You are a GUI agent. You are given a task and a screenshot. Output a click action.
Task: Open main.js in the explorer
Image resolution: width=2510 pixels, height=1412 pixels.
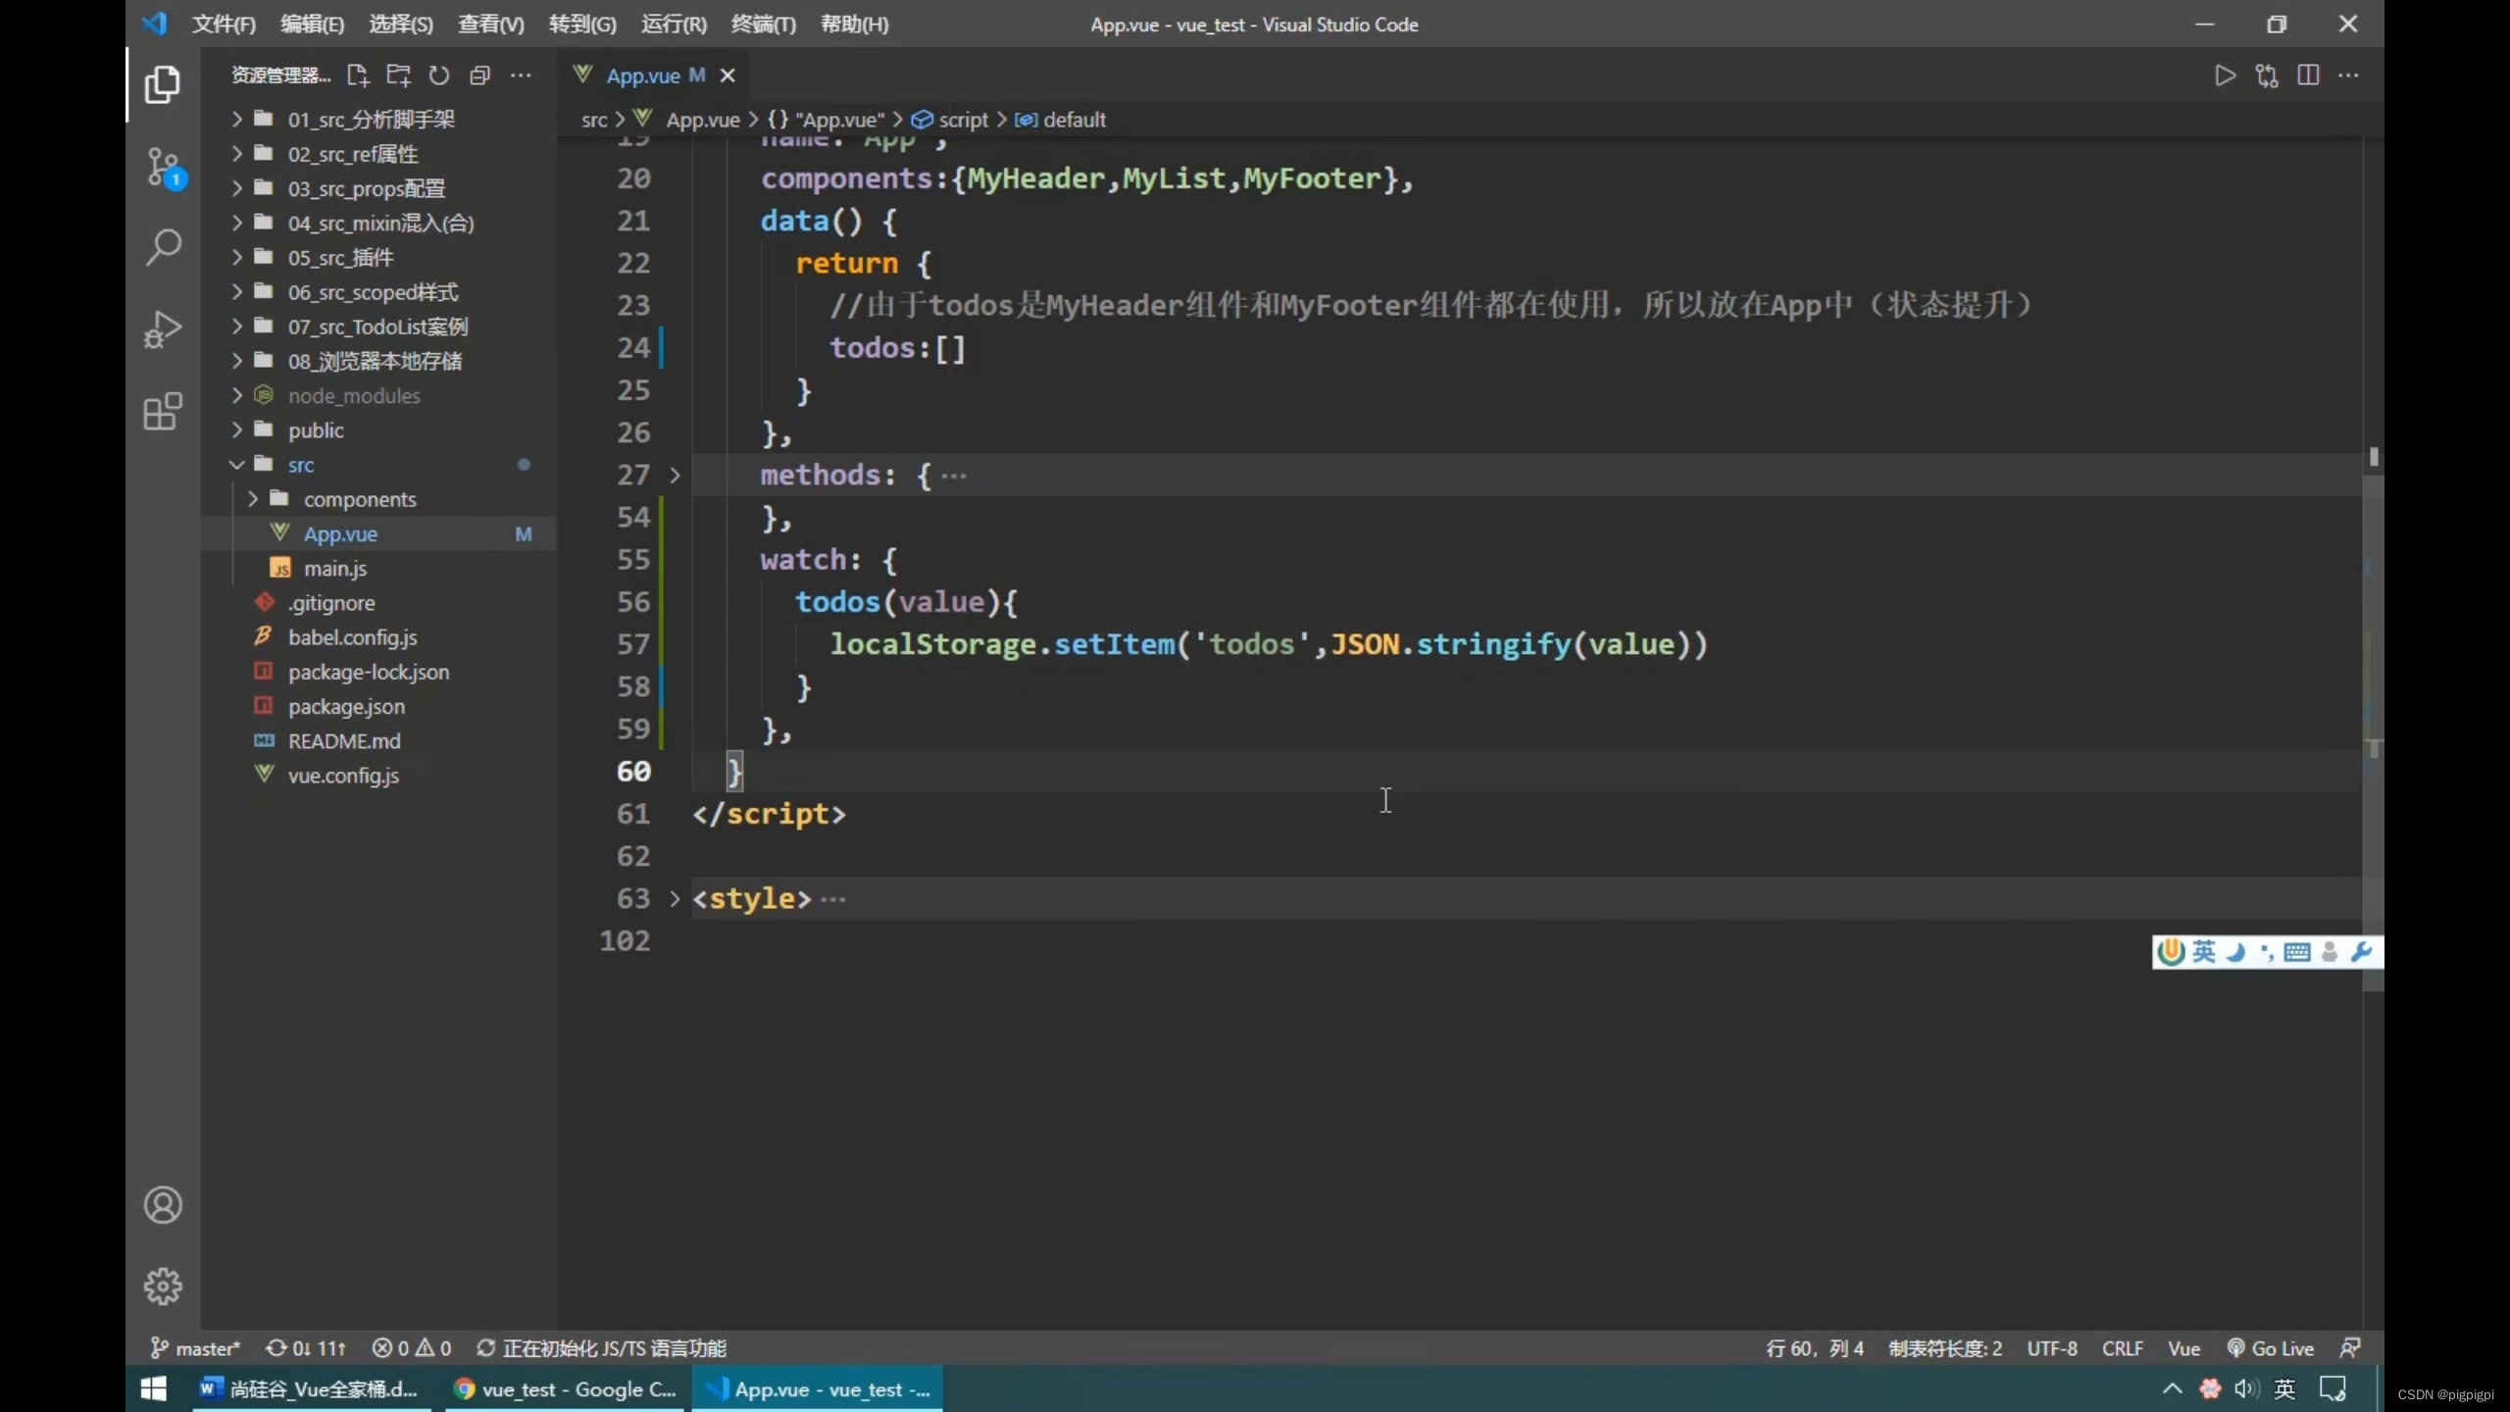(x=378, y=569)
